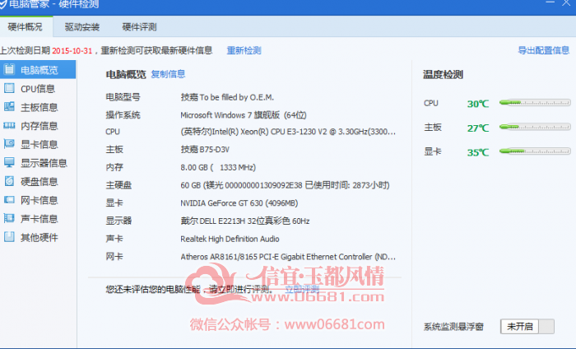Click the 其他硬件 other hardware icon
The image size is (576, 349).
click(9, 237)
